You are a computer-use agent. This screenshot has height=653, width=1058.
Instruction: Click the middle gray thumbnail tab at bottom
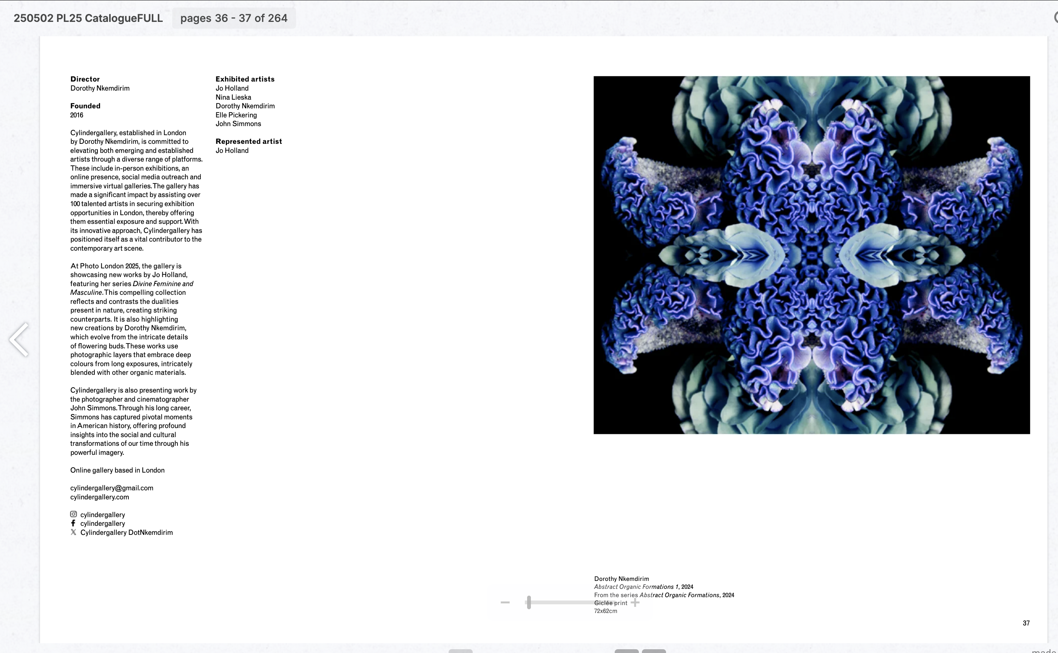click(626, 651)
